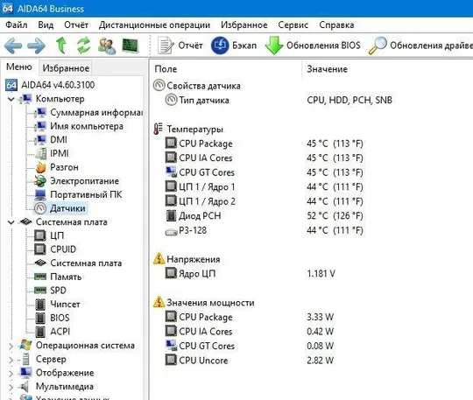Switch to the Меню tab
The width and height of the screenshot is (473, 400).
[19, 67]
